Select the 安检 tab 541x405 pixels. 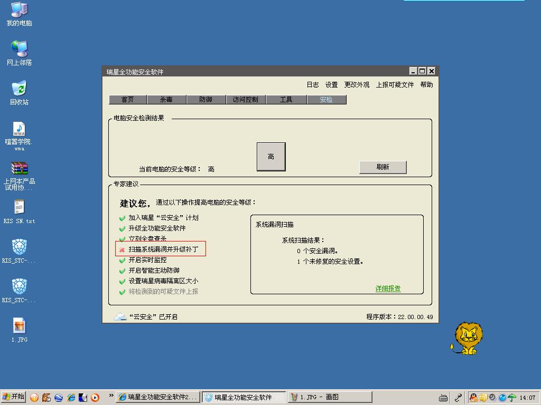pos(327,100)
